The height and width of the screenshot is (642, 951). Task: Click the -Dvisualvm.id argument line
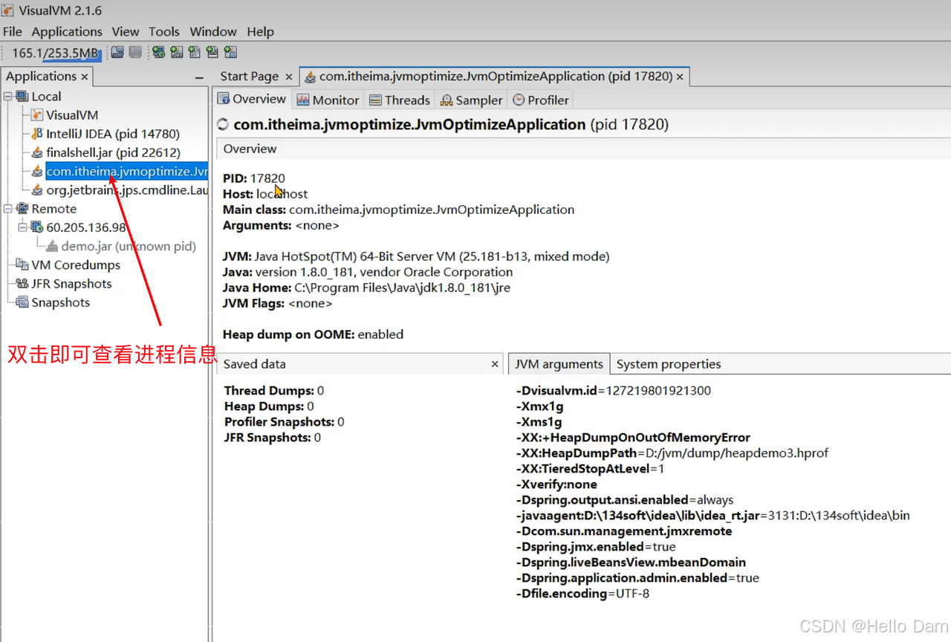point(613,391)
